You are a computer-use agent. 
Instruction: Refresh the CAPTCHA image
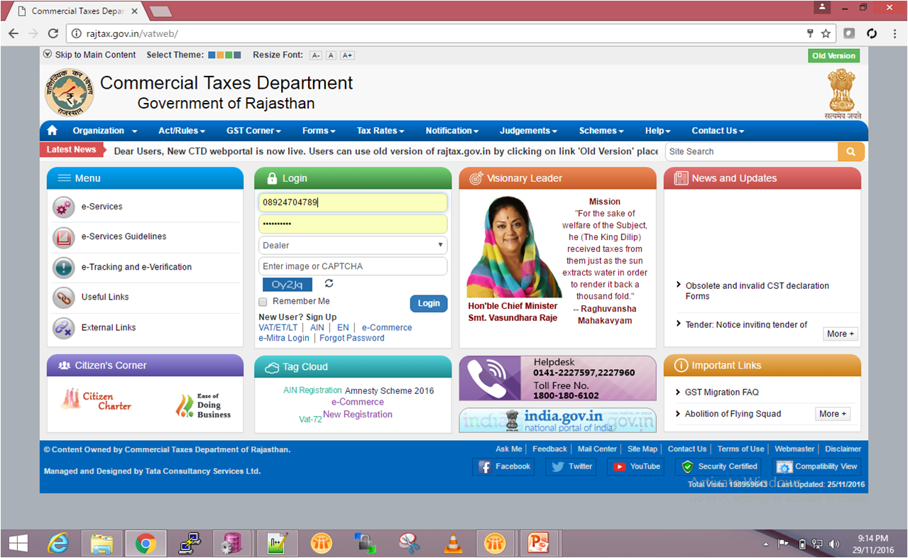click(329, 283)
